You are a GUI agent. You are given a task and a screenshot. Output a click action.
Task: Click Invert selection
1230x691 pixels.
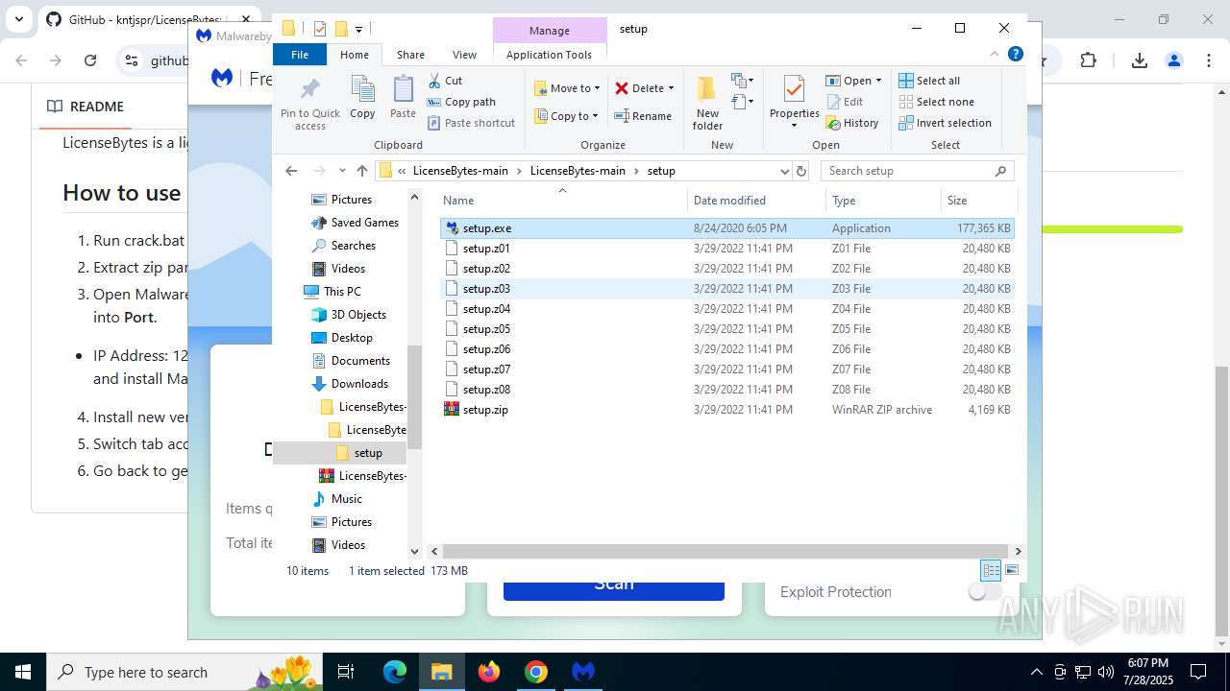coord(945,123)
